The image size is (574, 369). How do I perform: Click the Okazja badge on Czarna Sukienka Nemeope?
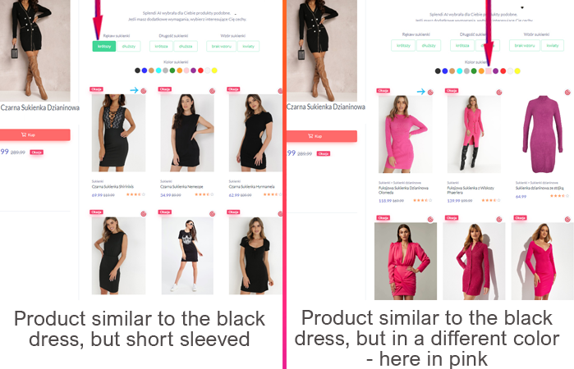(x=165, y=89)
